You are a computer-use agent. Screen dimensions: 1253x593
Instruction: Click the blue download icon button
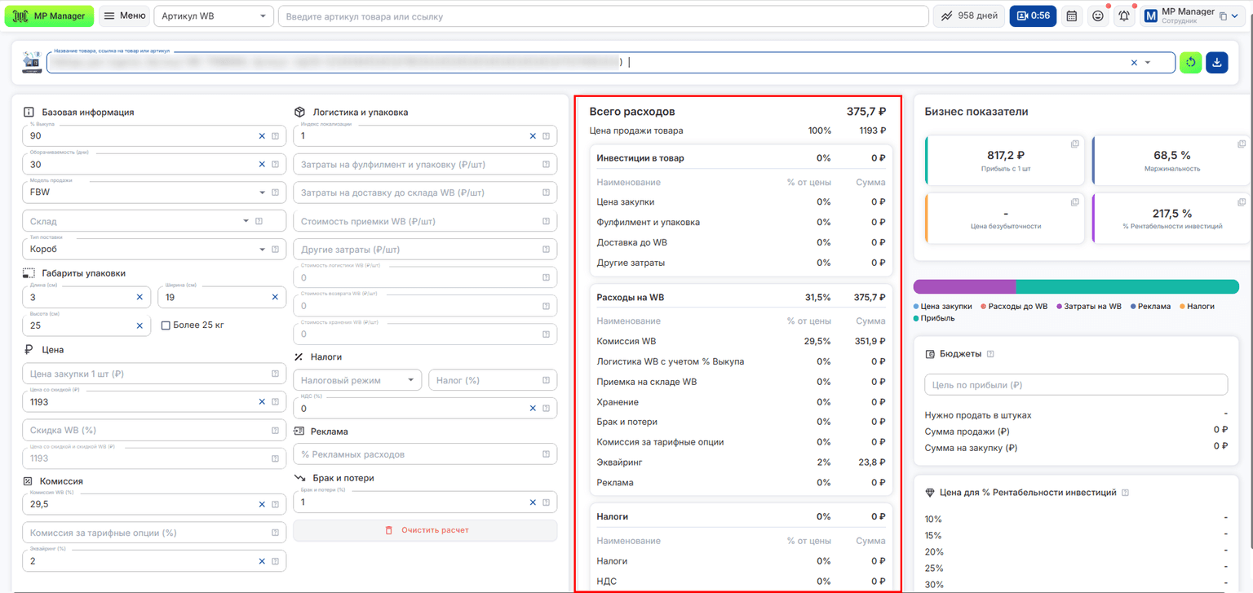(1217, 63)
